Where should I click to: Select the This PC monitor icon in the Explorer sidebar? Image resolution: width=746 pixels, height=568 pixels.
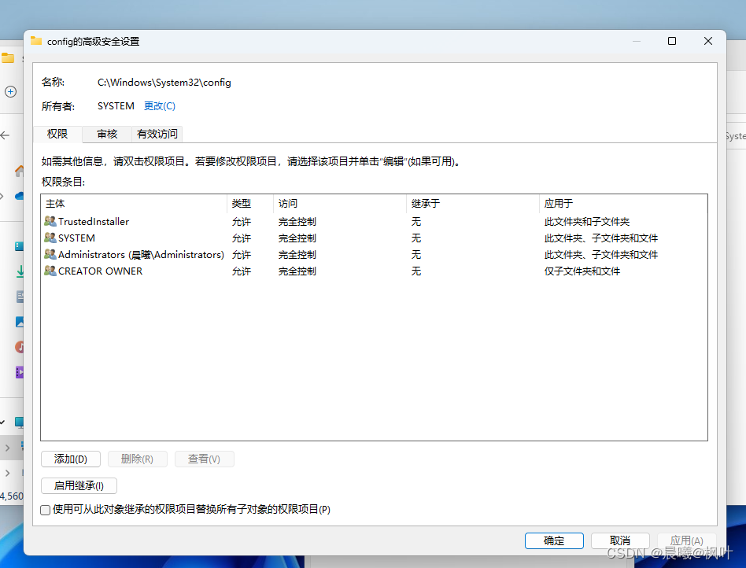[x=19, y=422]
